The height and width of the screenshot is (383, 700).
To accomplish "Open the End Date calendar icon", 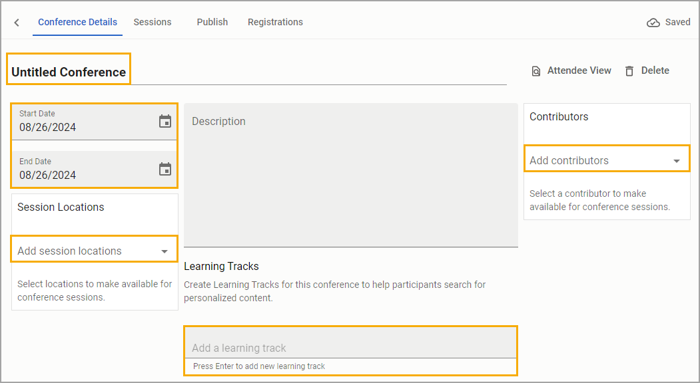I will click(165, 169).
